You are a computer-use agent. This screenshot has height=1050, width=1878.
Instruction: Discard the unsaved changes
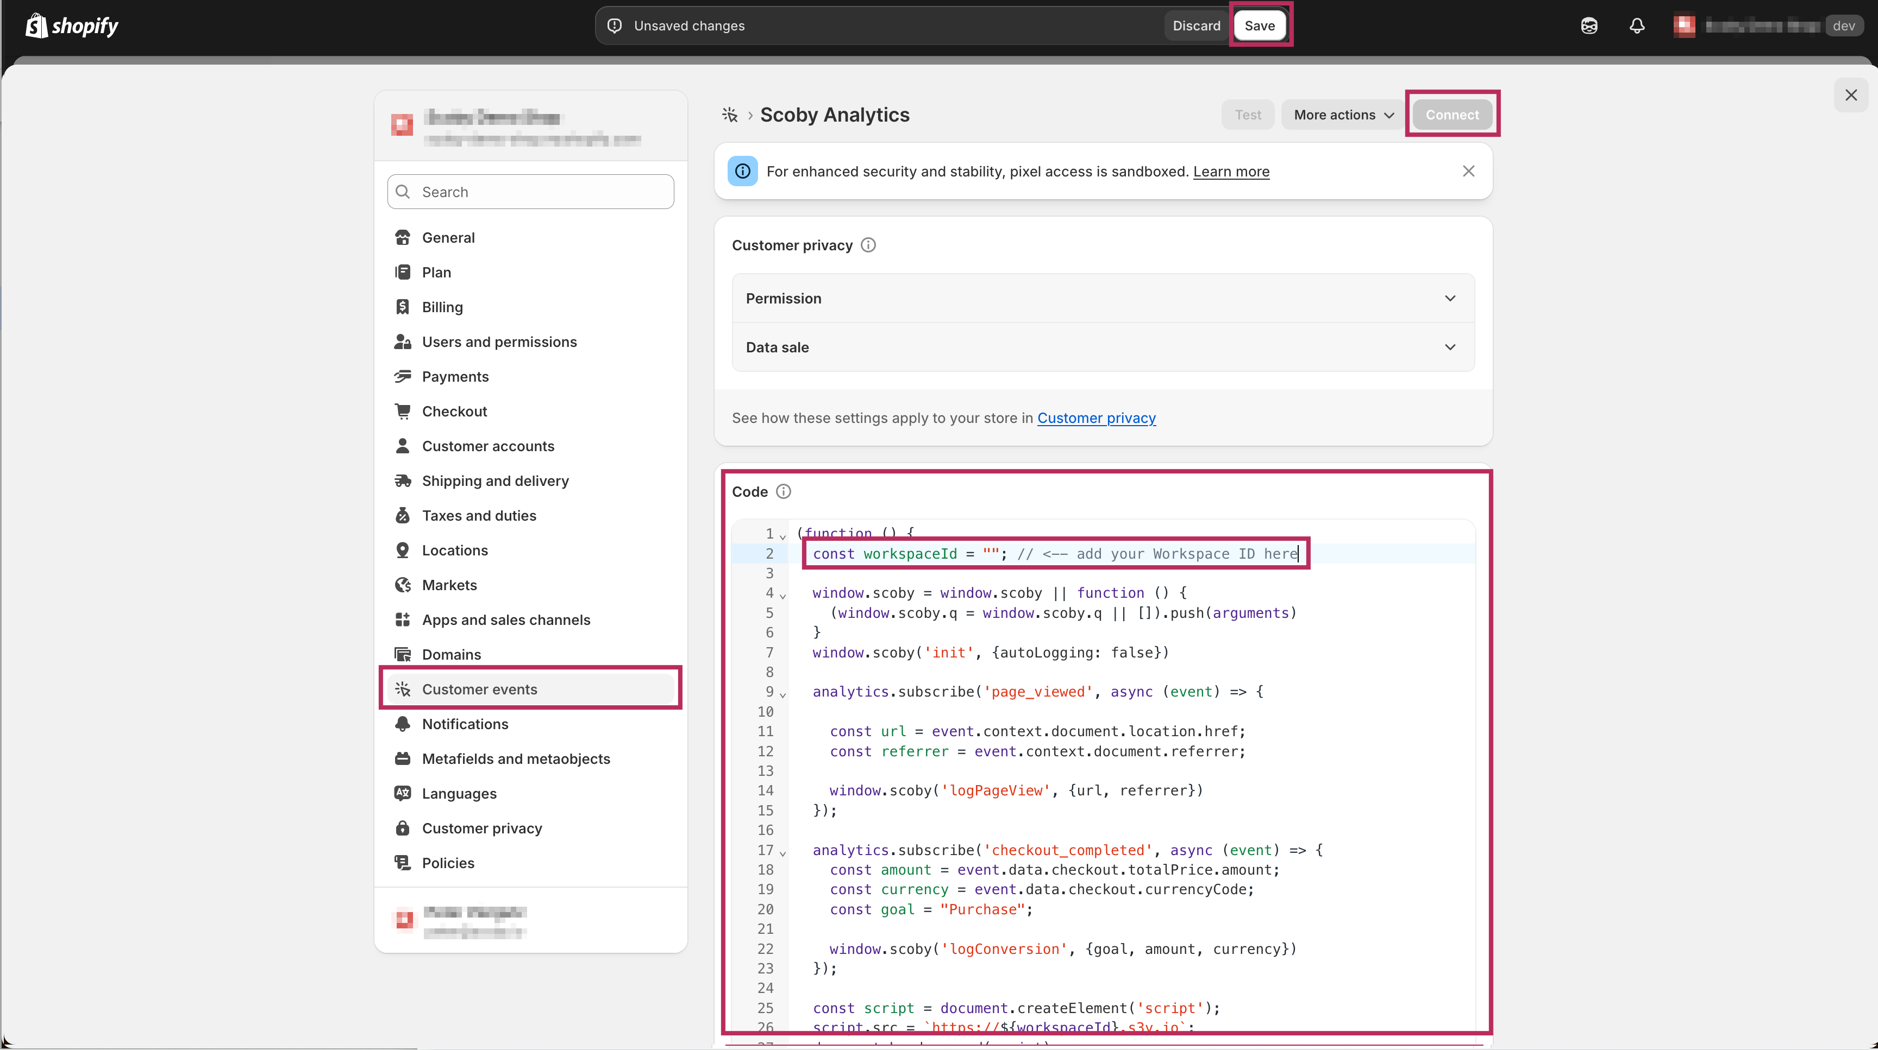coord(1195,26)
